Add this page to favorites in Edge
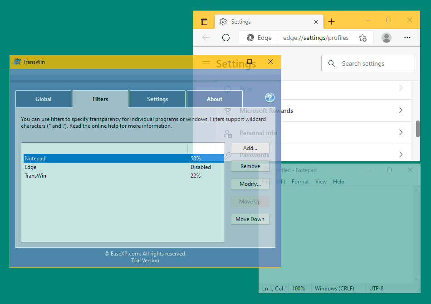431x304 pixels. pyautogui.click(x=362, y=38)
